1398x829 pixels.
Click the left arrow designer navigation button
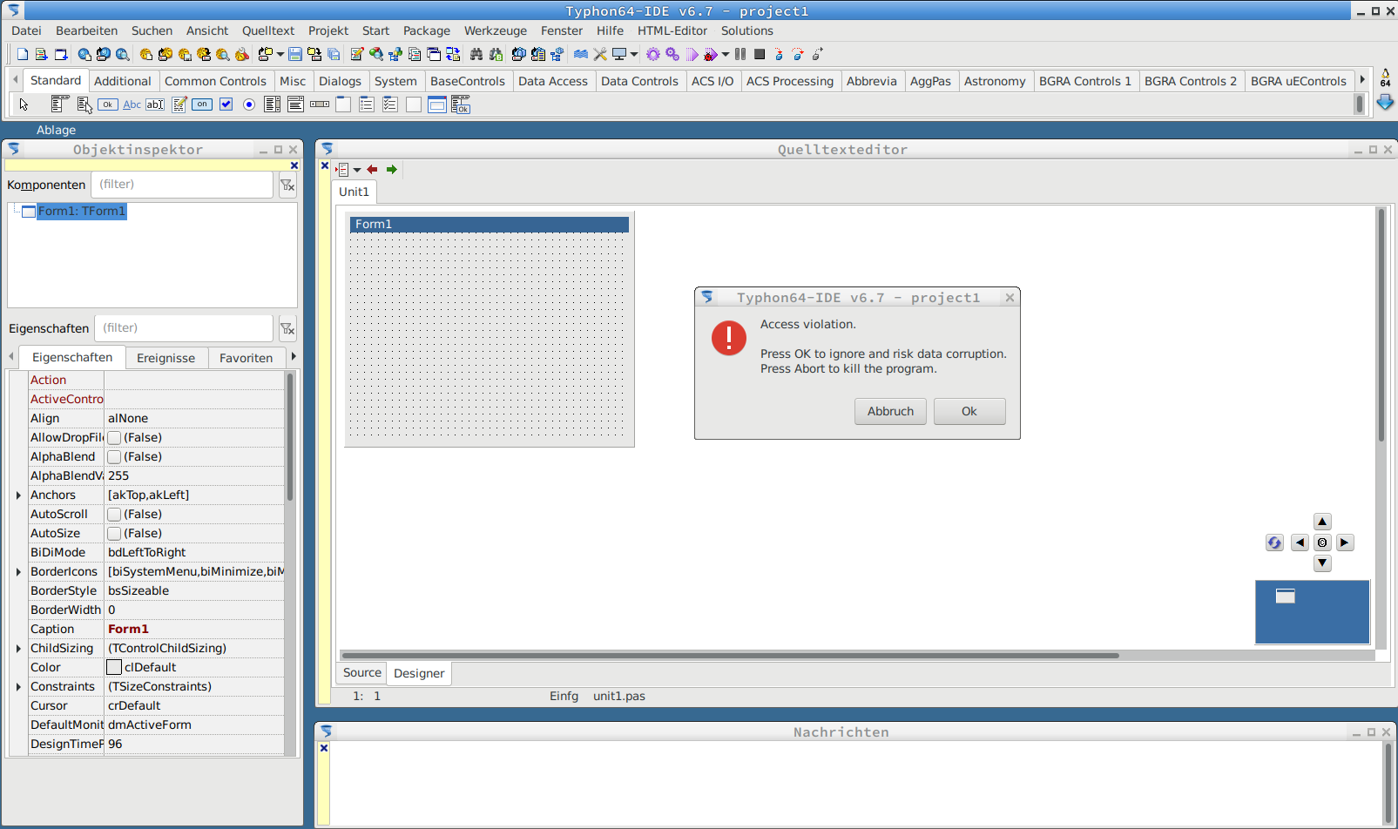coord(1300,543)
